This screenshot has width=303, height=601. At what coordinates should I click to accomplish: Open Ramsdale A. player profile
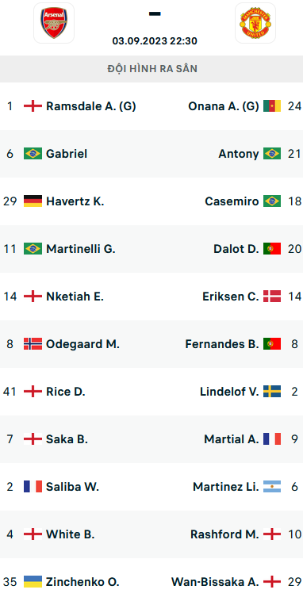click(x=91, y=106)
